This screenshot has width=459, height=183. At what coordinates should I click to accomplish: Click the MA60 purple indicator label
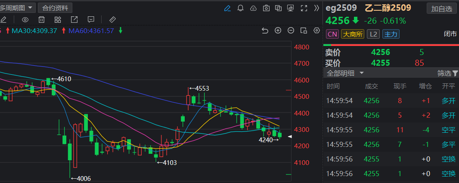pyautogui.click(x=90, y=30)
